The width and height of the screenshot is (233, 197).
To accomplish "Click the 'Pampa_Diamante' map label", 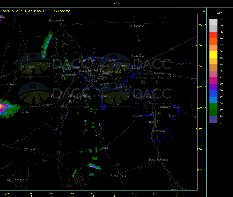I will [11, 84].
